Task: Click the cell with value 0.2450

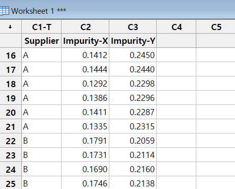Action: (133, 55)
